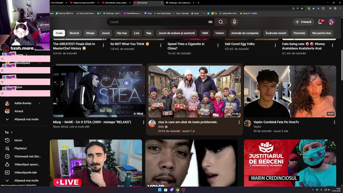
Task: Select Jocuri de acțiune și aventură chip
Action: tap(177, 33)
